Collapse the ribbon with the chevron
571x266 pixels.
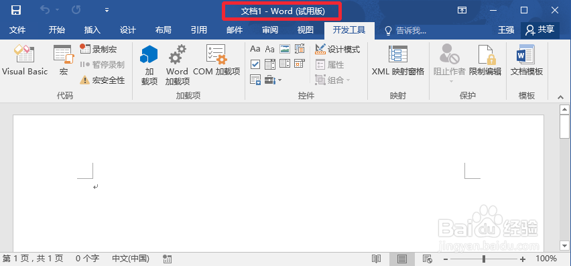click(x=561, y=96)
